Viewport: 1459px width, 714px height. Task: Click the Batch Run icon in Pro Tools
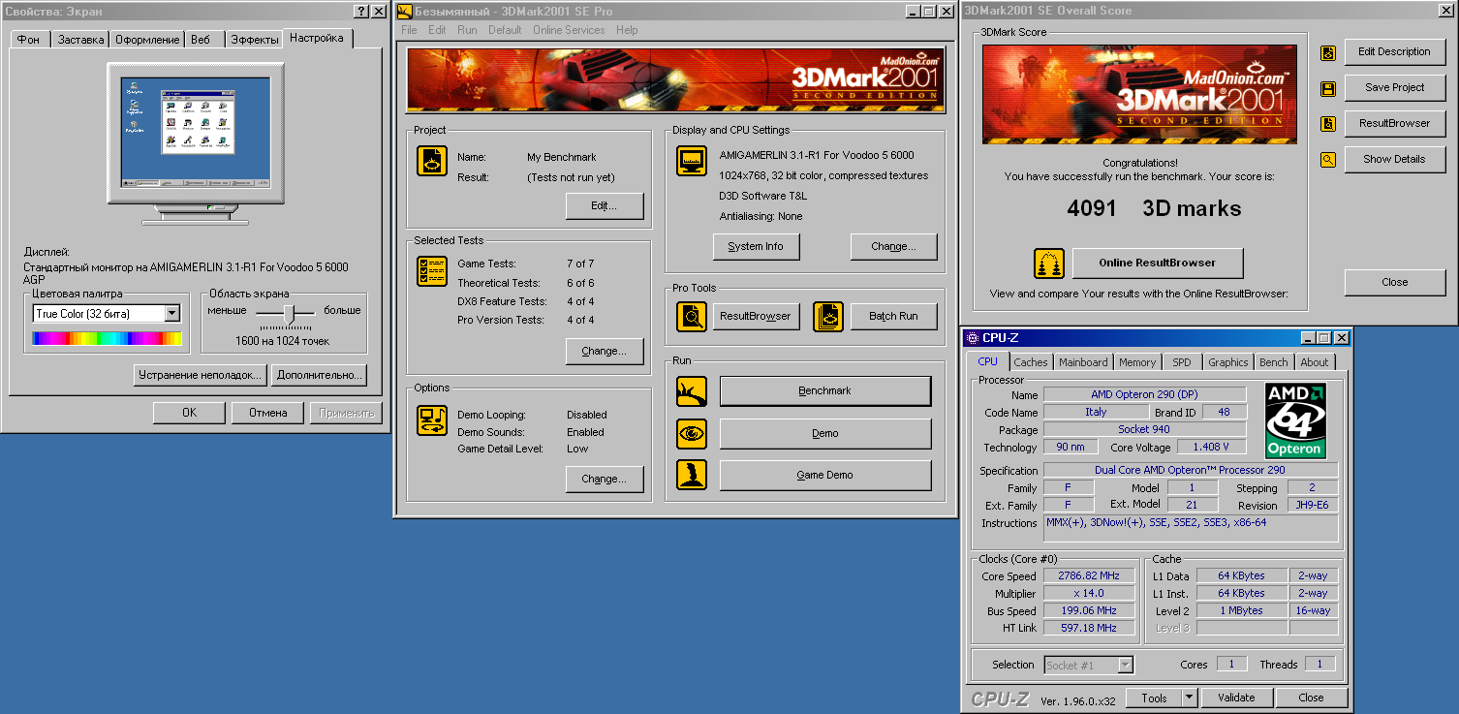(828, 317)
